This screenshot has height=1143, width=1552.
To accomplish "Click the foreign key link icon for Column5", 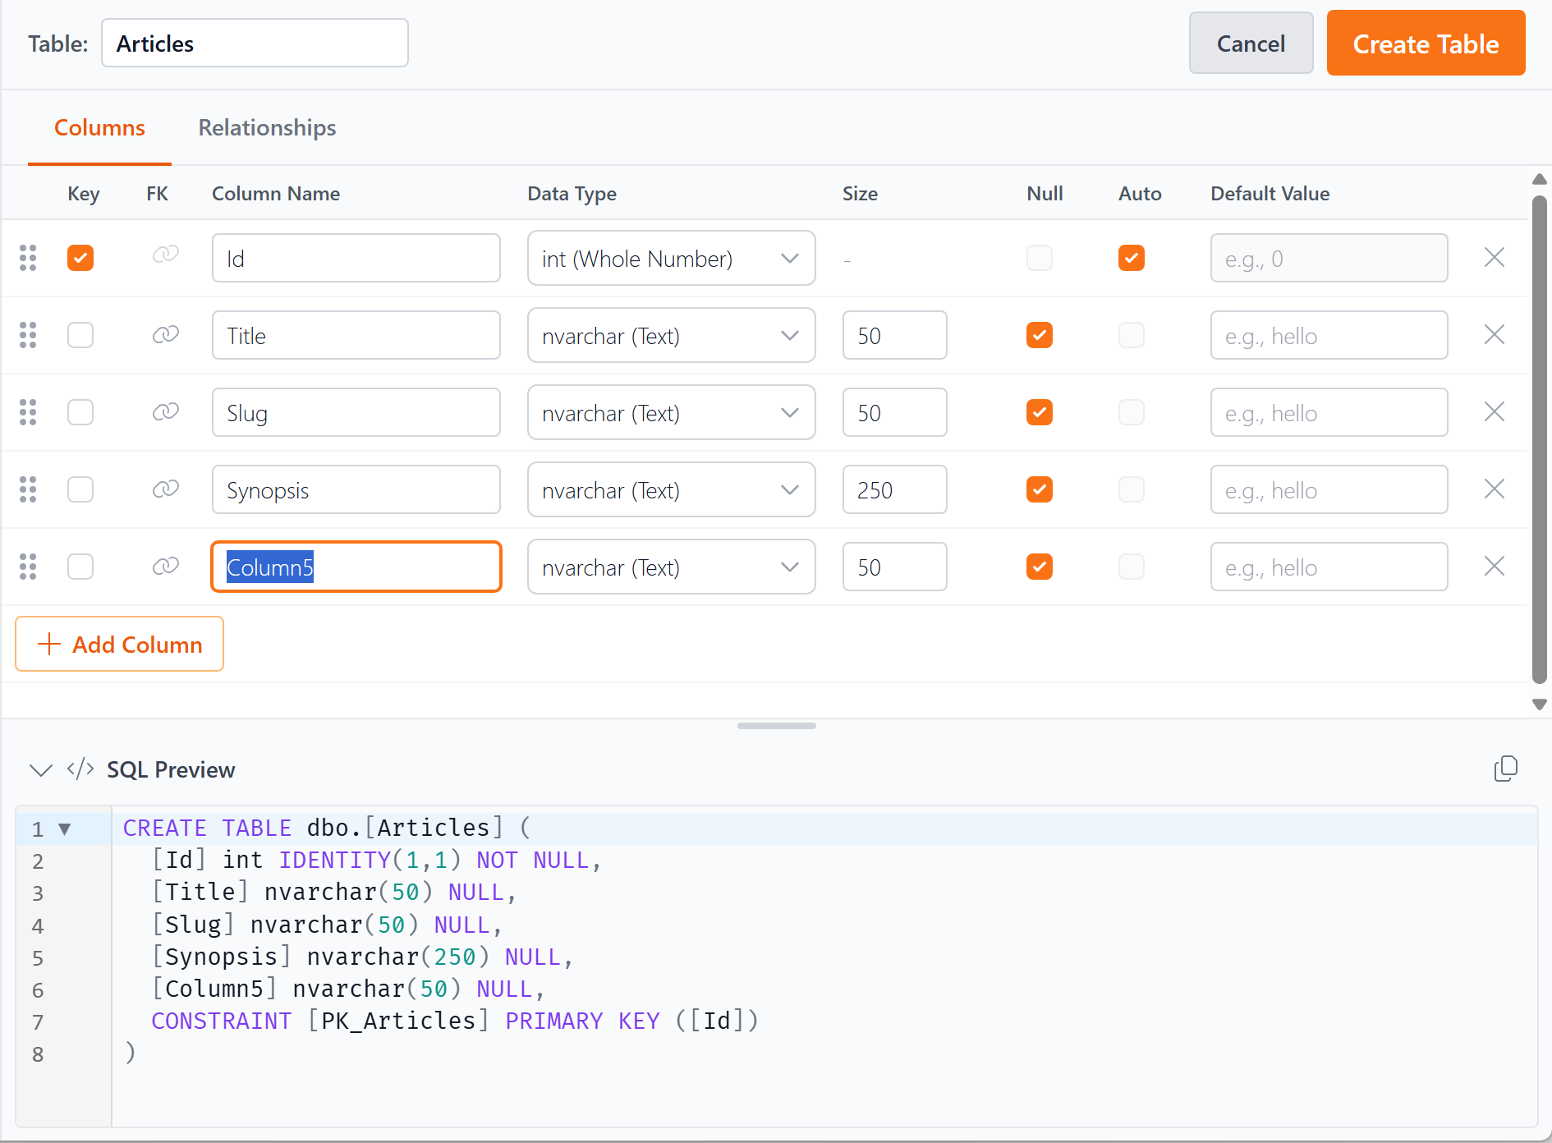I will pyautogui.click(x=166, y=566).
